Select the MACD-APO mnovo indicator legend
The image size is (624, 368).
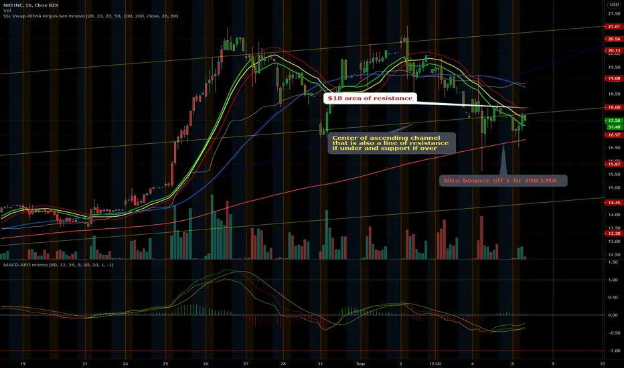click(x=58, y=264)
